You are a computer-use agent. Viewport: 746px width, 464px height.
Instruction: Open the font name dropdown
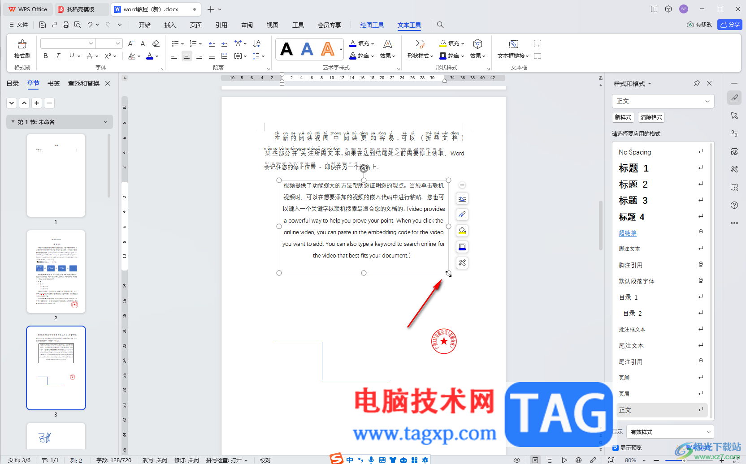91,43
